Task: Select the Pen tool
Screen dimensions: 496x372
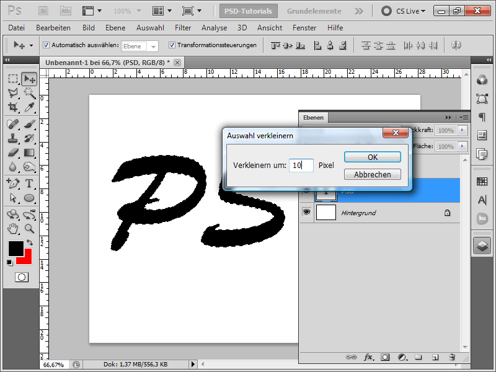Action: coord(12,183)
